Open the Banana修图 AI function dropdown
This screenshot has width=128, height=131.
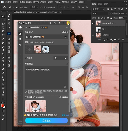point(46,37)
